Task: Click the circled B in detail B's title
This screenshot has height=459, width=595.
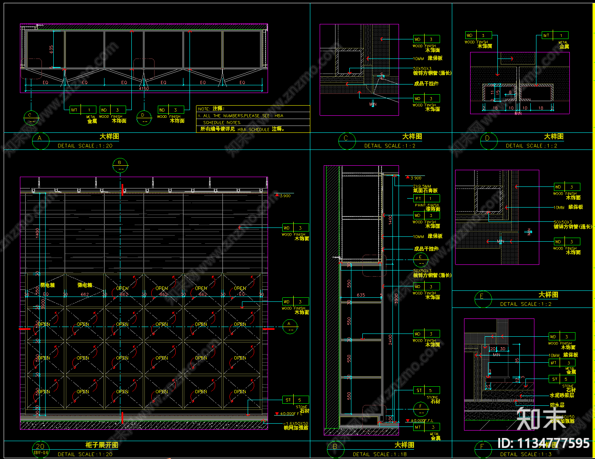Action: 336,449
